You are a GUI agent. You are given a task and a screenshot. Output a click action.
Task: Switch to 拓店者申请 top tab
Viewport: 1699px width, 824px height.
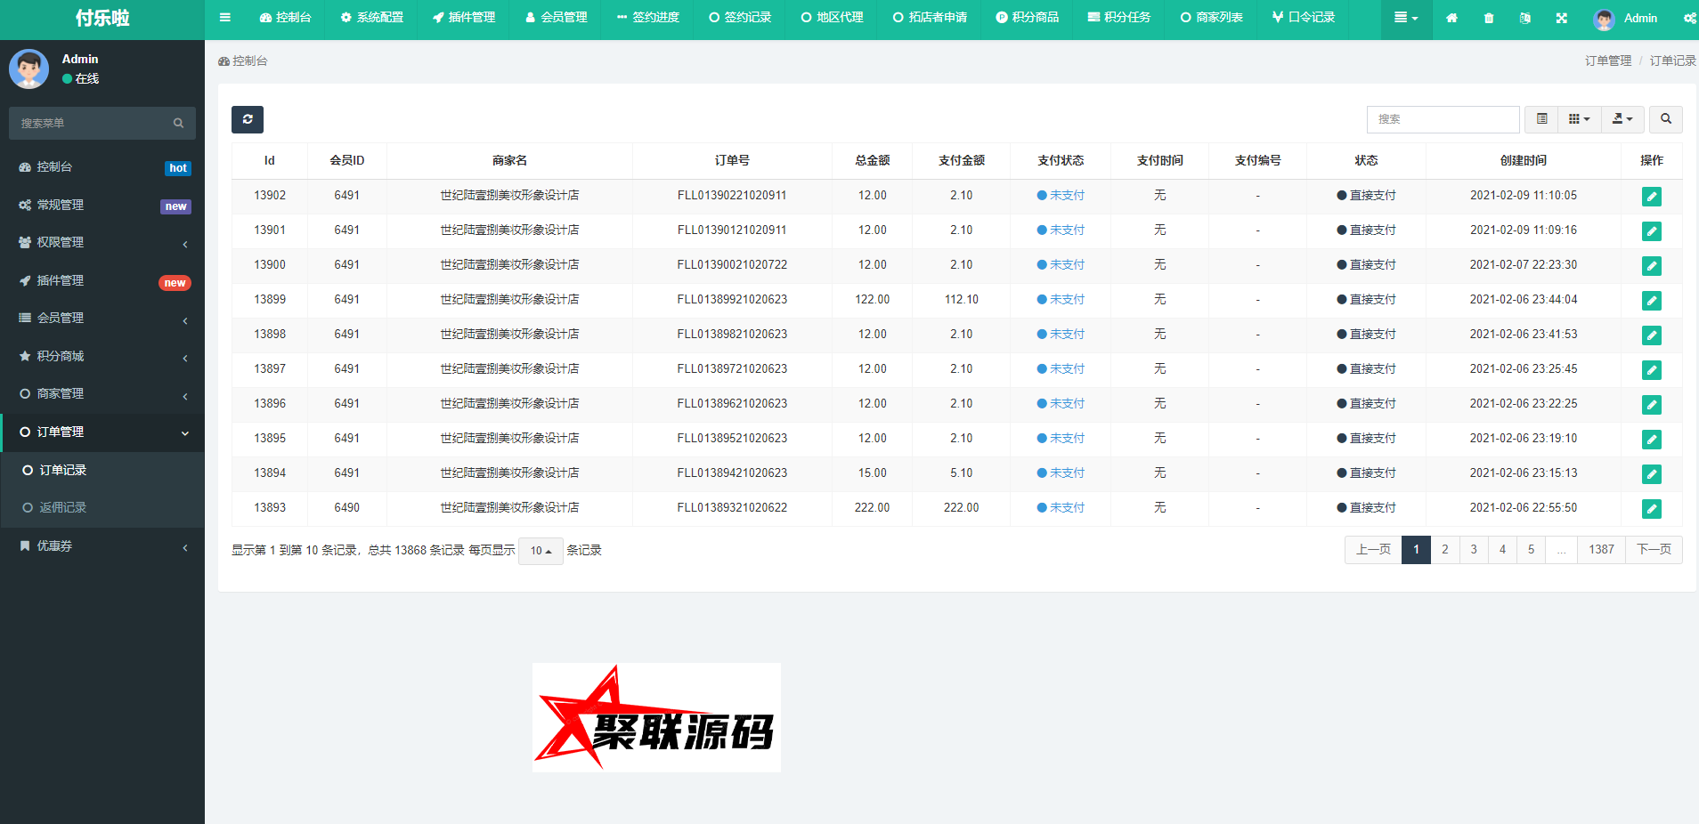tap(930, 18)
